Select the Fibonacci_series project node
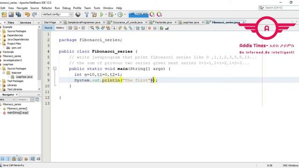Screen dimensions: 299x168 pyautogui.click(x=12, y=56)
